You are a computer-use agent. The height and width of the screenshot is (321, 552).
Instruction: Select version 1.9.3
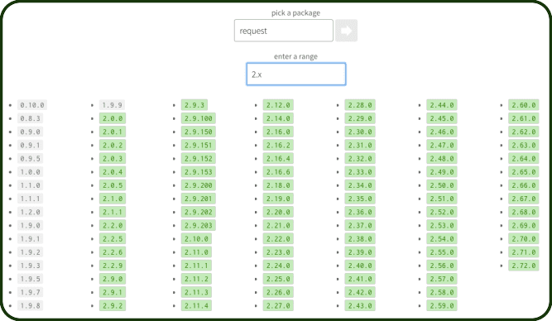[30, 266]
